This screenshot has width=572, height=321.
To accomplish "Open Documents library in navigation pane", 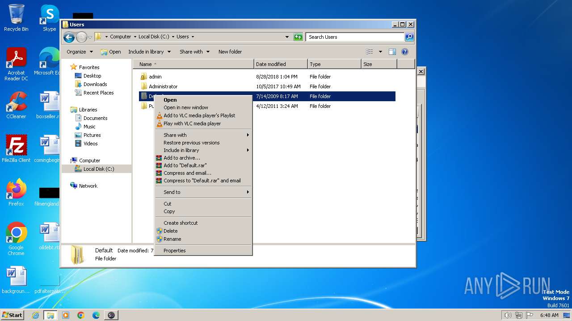I will pos(95,118).
